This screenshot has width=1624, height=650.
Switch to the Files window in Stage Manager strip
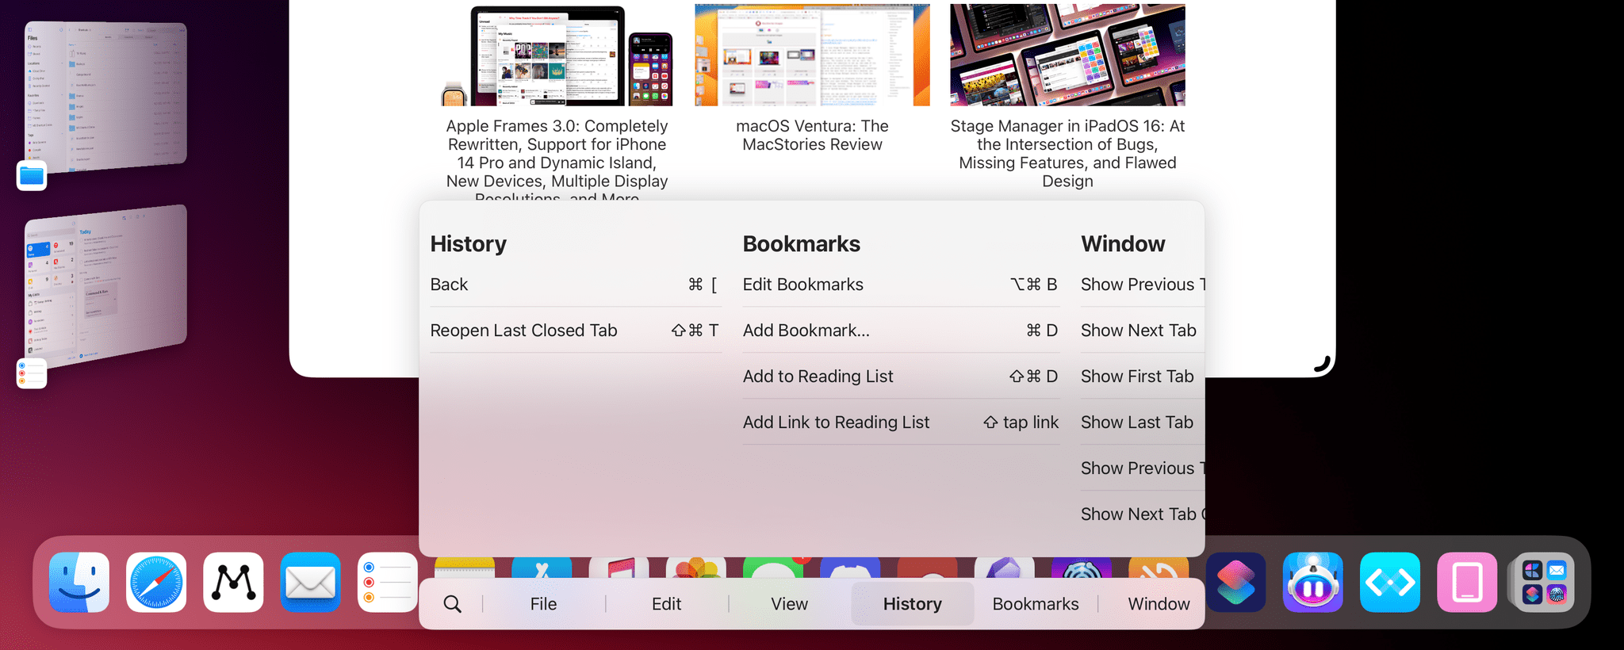coord(106,96)
